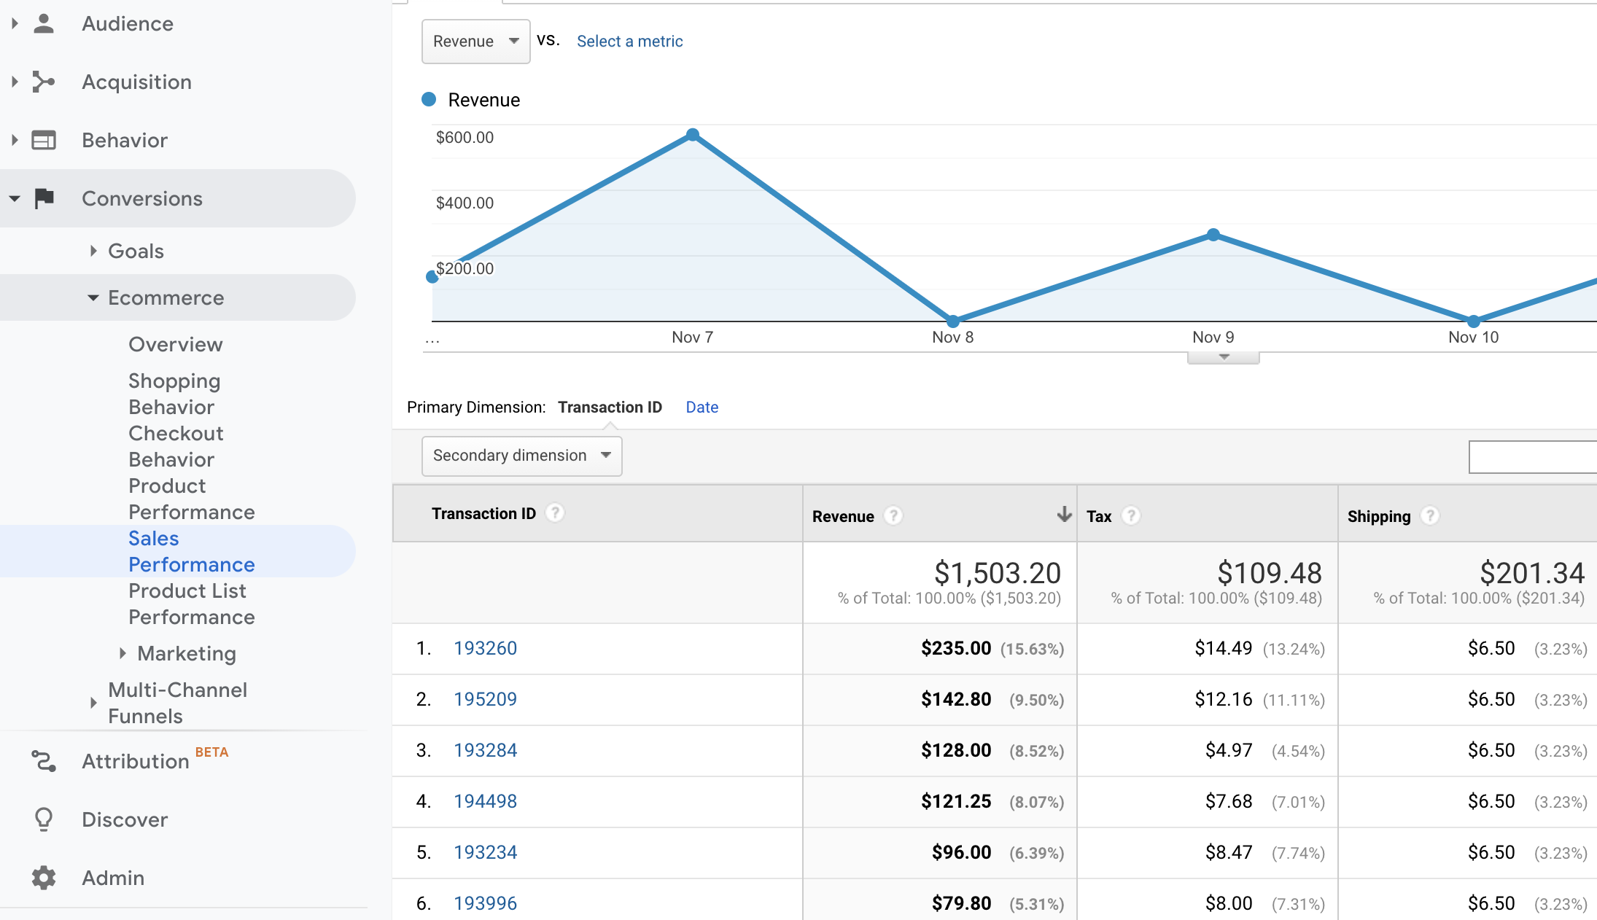Click the table search input field
1597x920 pixels.
pyautogui.click(x=1533, y=457)
